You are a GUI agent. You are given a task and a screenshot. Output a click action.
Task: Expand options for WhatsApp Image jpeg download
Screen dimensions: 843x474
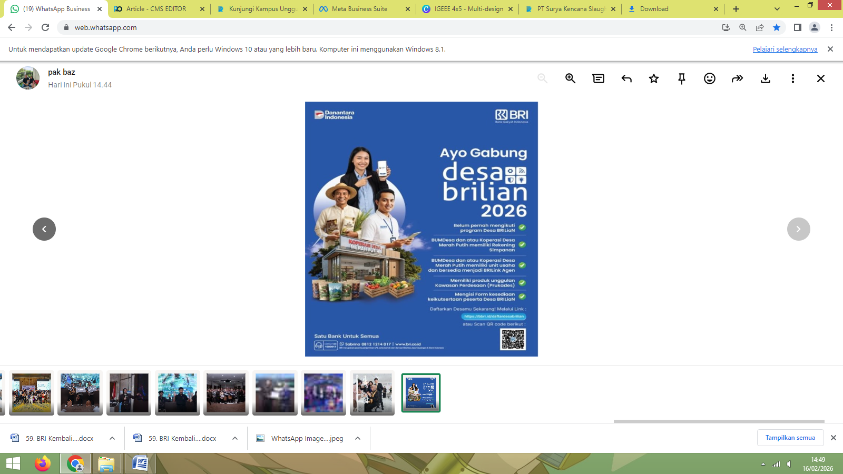(x=358, y=438)
